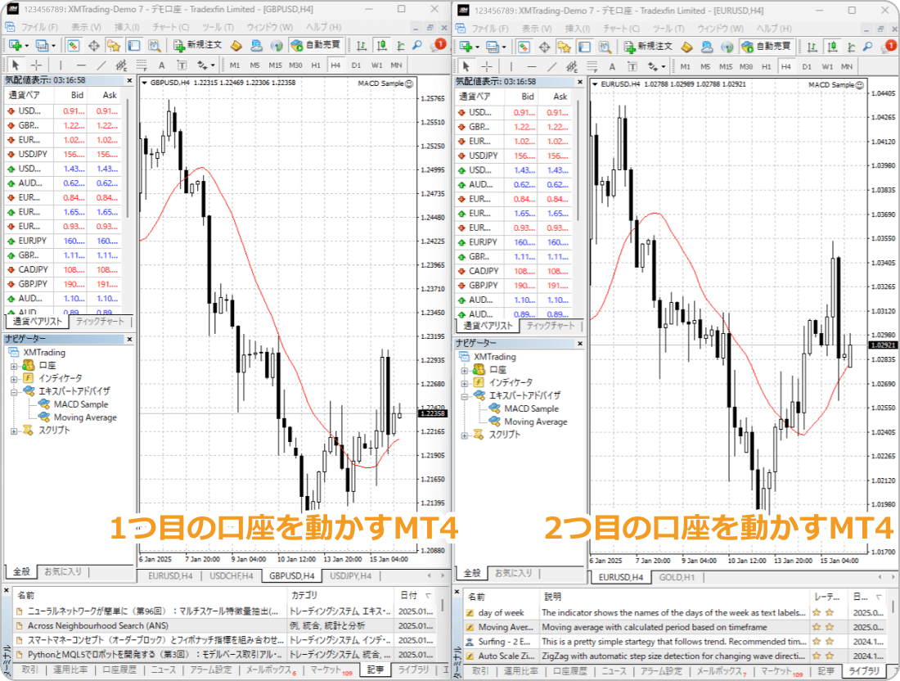
Task: Select horizontal line tool in left window
Action: click(81, 65)
